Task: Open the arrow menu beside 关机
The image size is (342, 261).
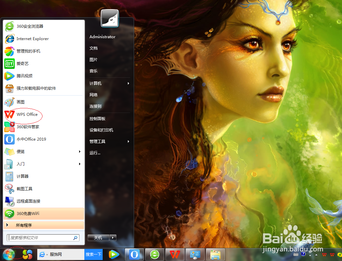Action: coord(113,238)
